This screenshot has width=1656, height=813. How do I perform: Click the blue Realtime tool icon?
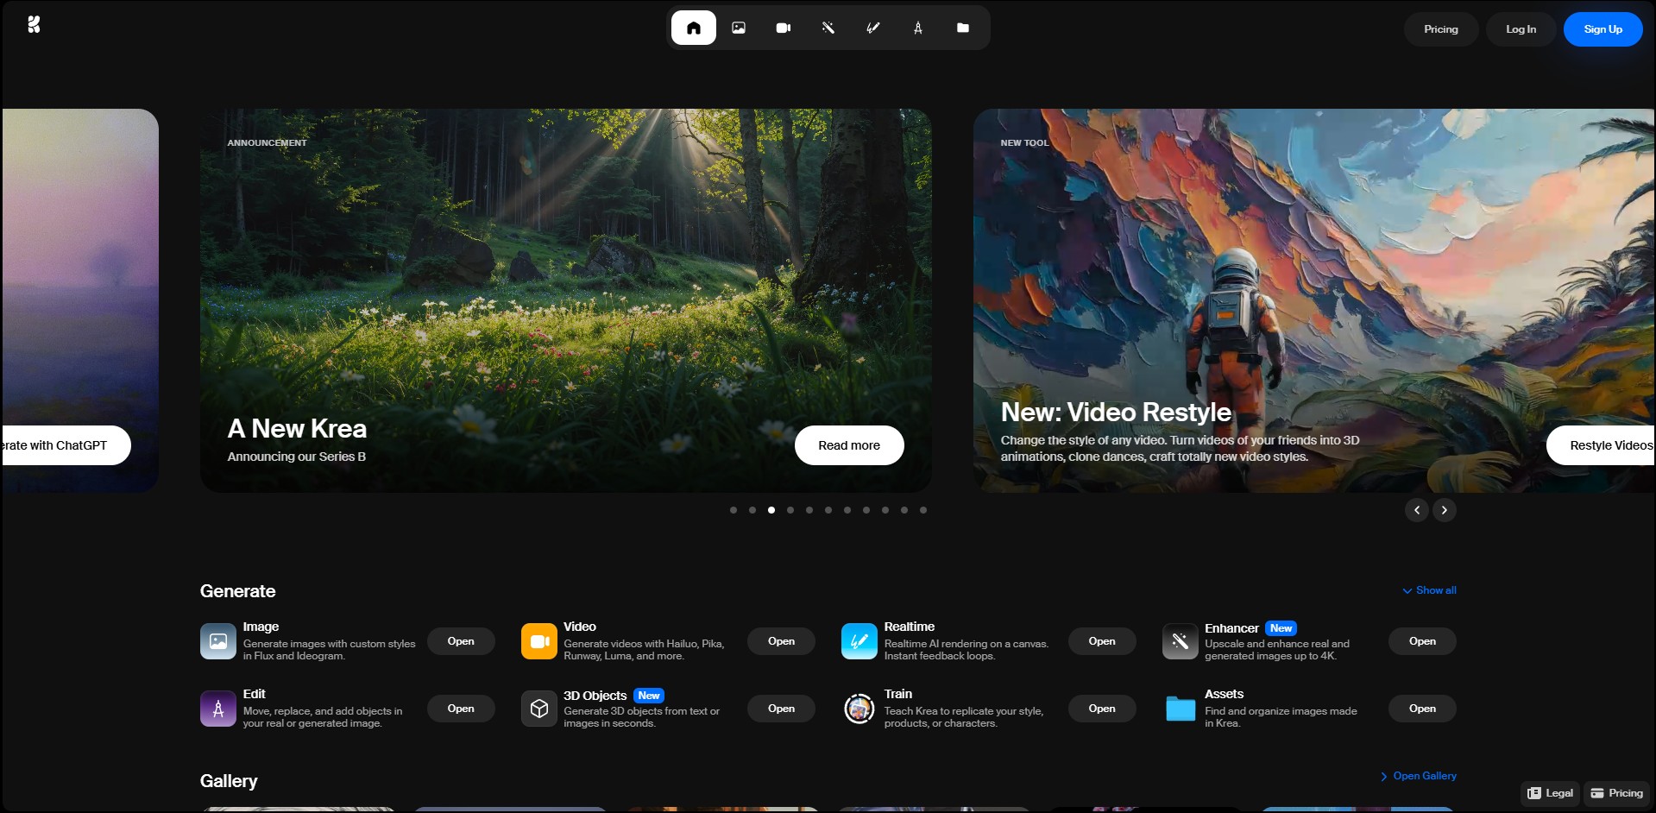859,641
